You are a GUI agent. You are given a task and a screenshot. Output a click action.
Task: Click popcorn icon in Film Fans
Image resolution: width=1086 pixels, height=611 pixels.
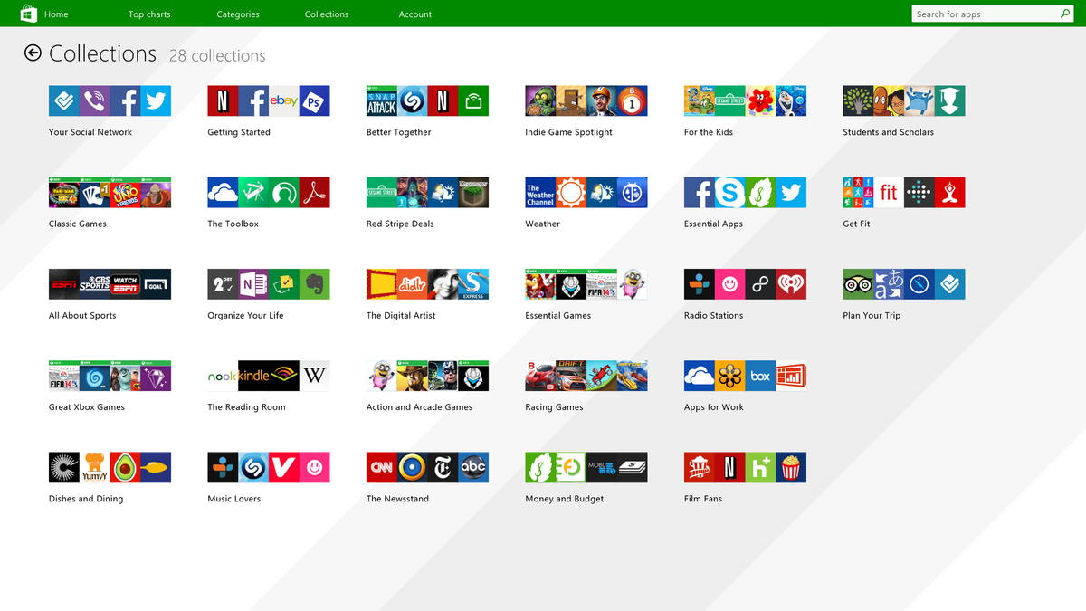pos(791,467)
